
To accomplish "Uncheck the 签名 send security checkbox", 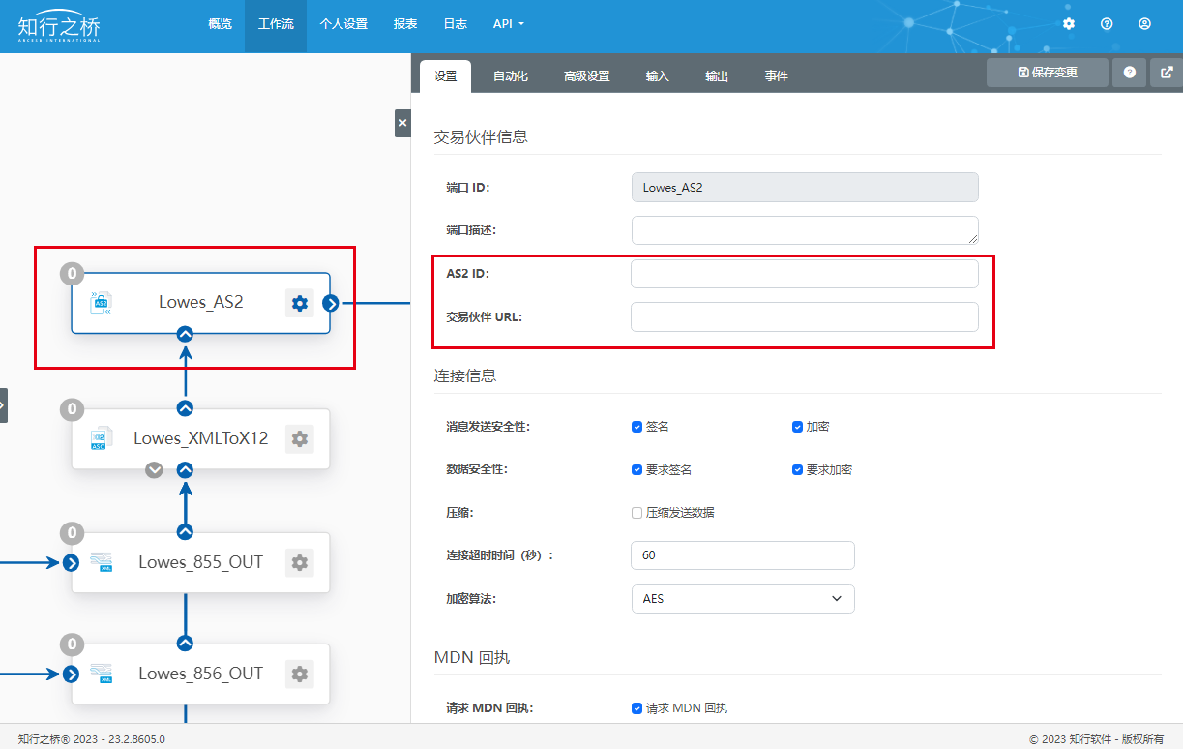I will click(637, 427).
